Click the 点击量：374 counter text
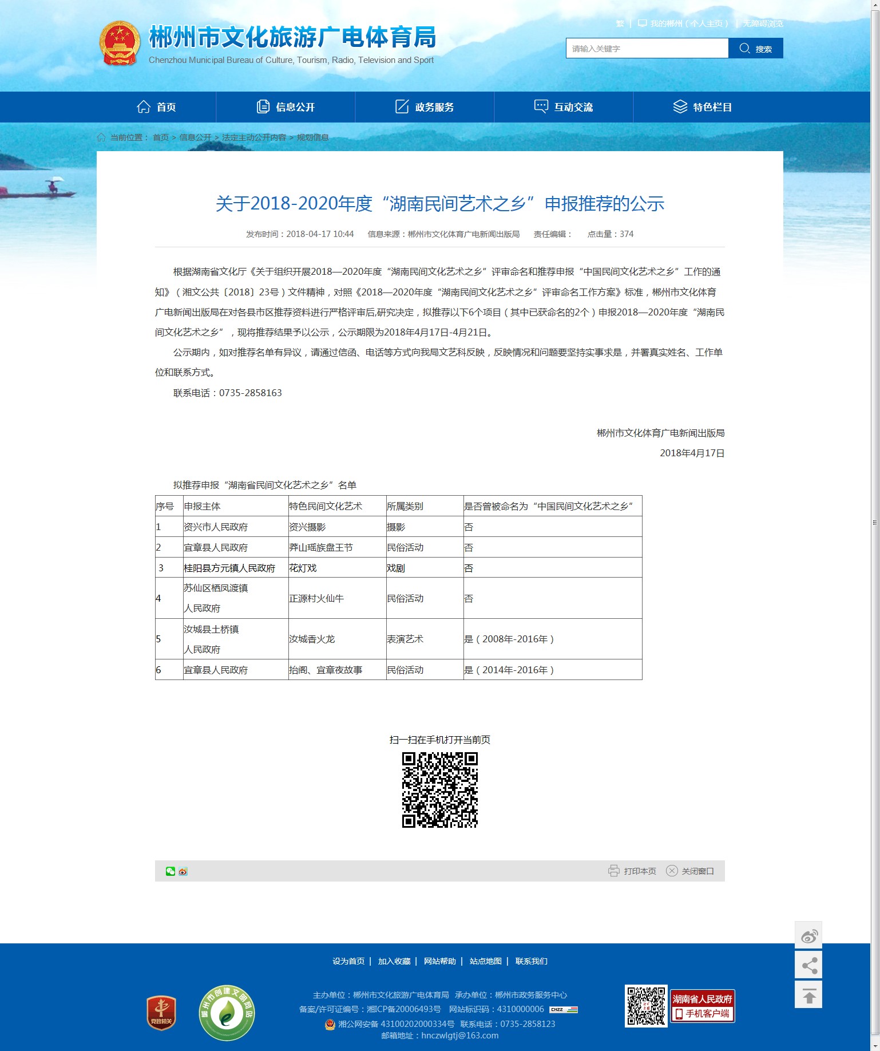This screenshot has height=1051, width=880. pyautogui.click(x=611, y=234)
